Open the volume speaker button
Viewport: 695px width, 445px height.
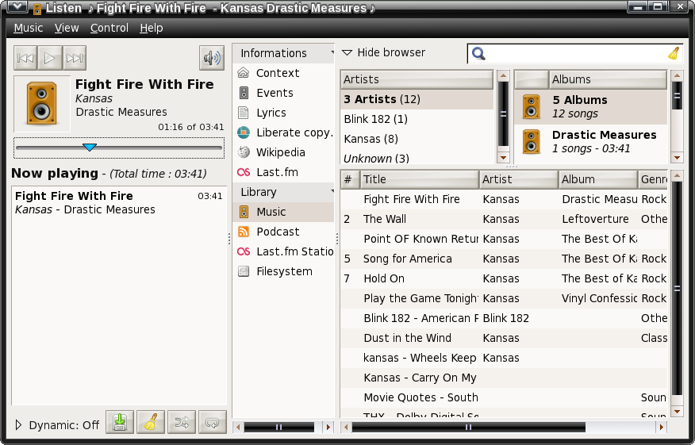tap(212, 58)
